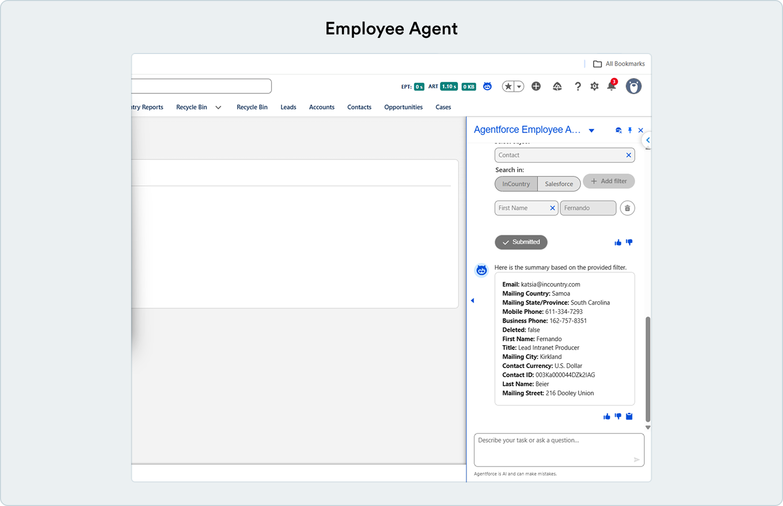
Task: Open the Accounts tab
Action: click(x=322, y=107)
